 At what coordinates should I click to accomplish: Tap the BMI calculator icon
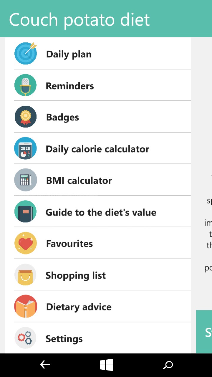pos(26,180)
